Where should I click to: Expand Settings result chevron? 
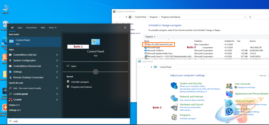(x=57, y=72)
